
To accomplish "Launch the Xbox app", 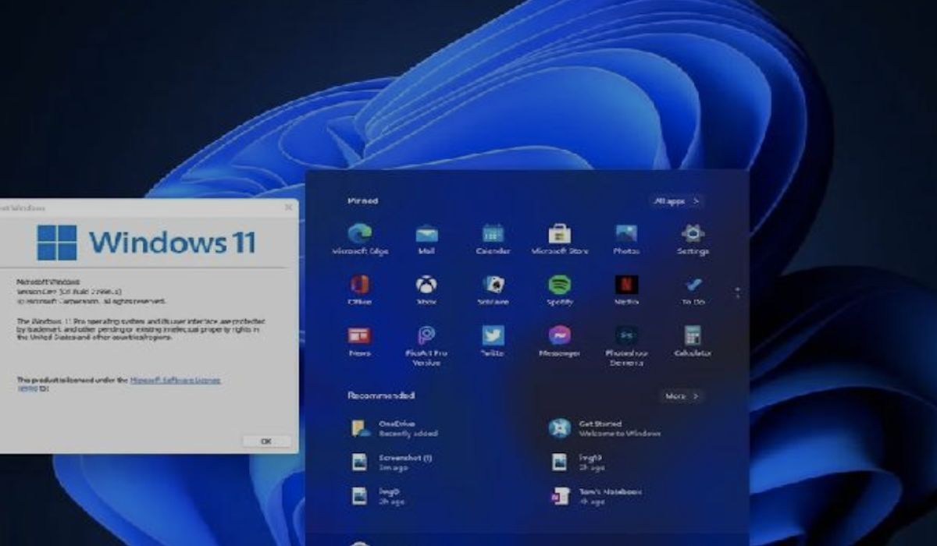I will [x=426, y=285].
